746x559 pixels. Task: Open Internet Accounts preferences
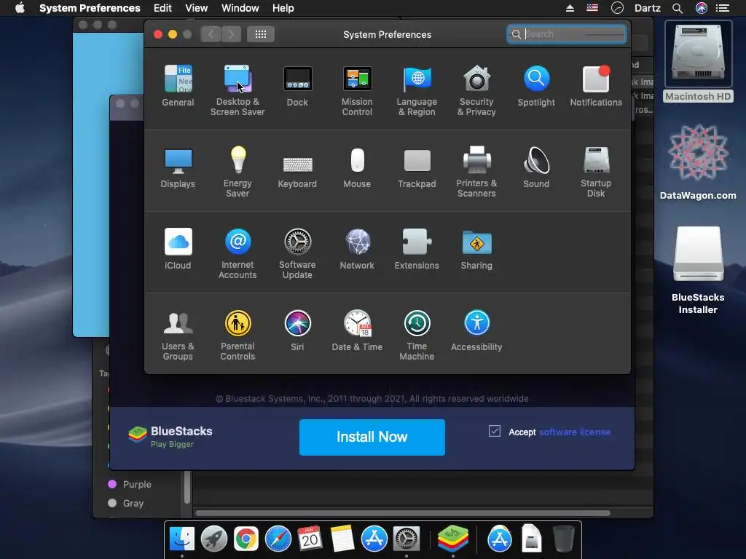click(x=237, y=253)
